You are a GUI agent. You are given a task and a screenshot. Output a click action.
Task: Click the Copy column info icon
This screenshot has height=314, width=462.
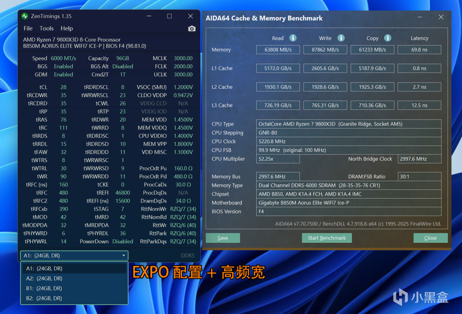click(388, 38)
